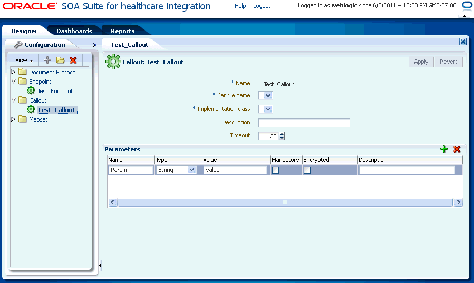The image size is (474, 283).
Task: Click the Endpoint folder icon
Action: (x=22, y=81)
